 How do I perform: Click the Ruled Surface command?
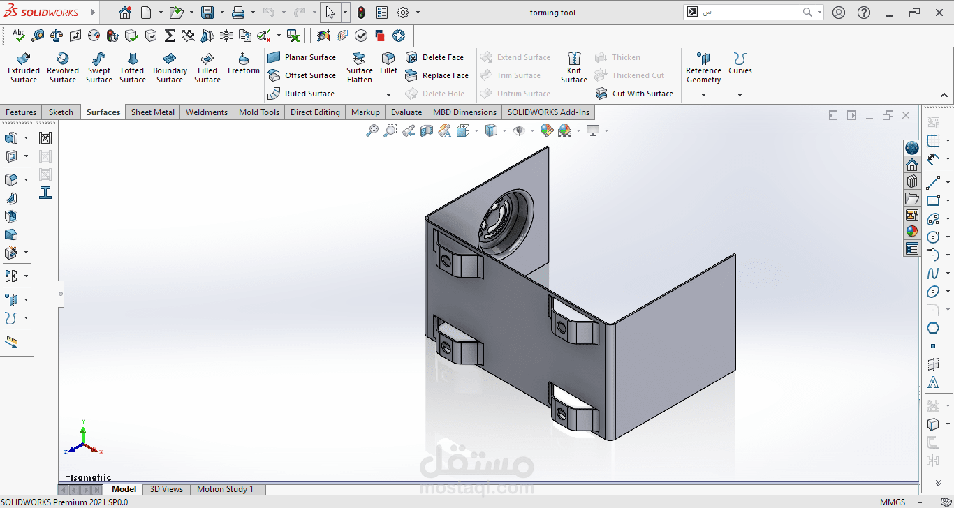[x=301, y=94]
